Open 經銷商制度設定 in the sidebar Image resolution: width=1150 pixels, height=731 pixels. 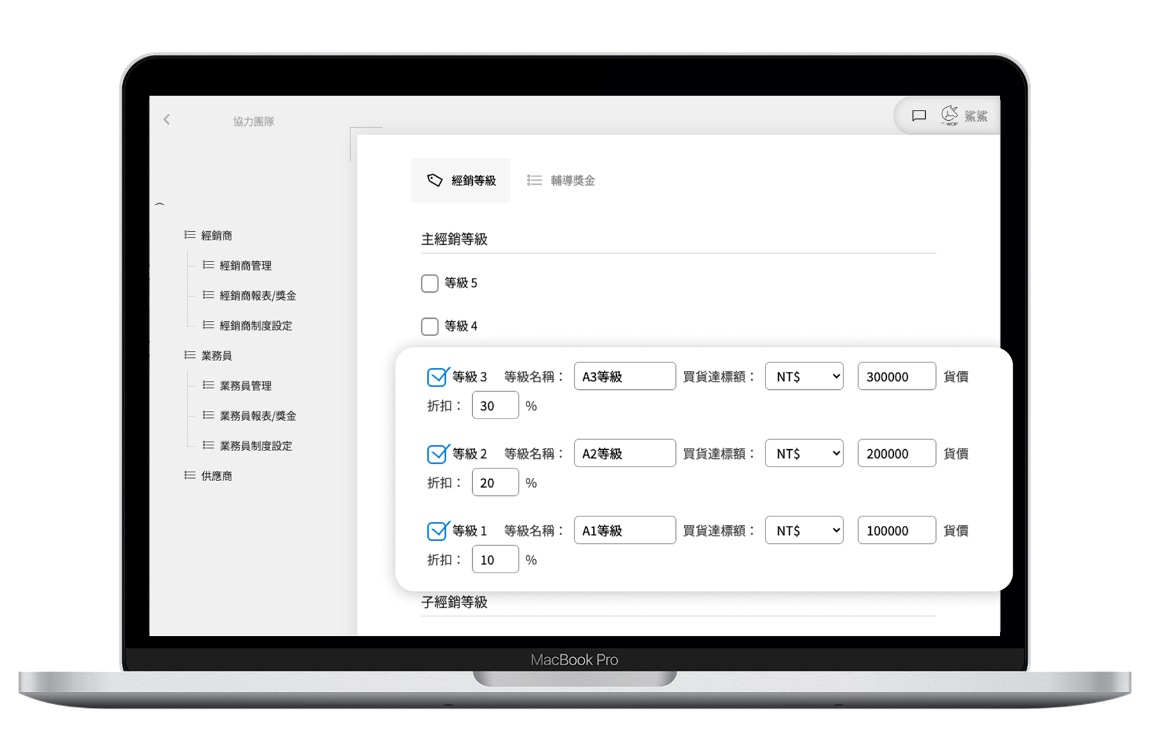256,326
